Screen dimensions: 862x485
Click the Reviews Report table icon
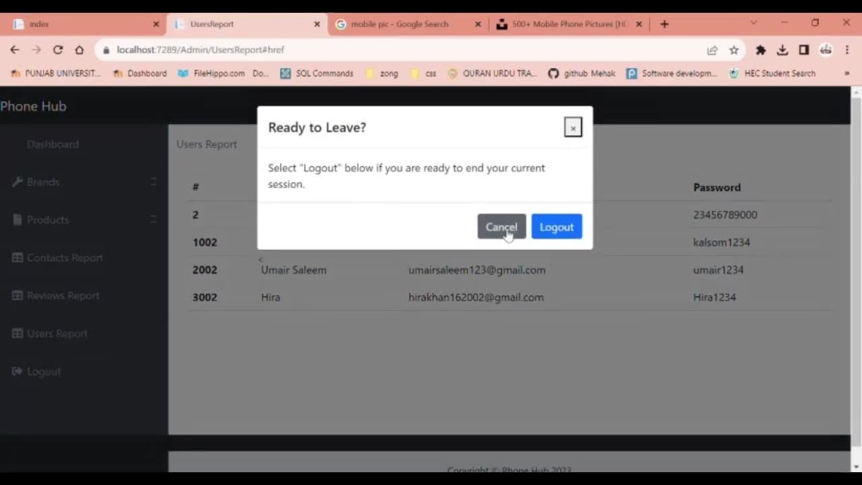[17, 295]
